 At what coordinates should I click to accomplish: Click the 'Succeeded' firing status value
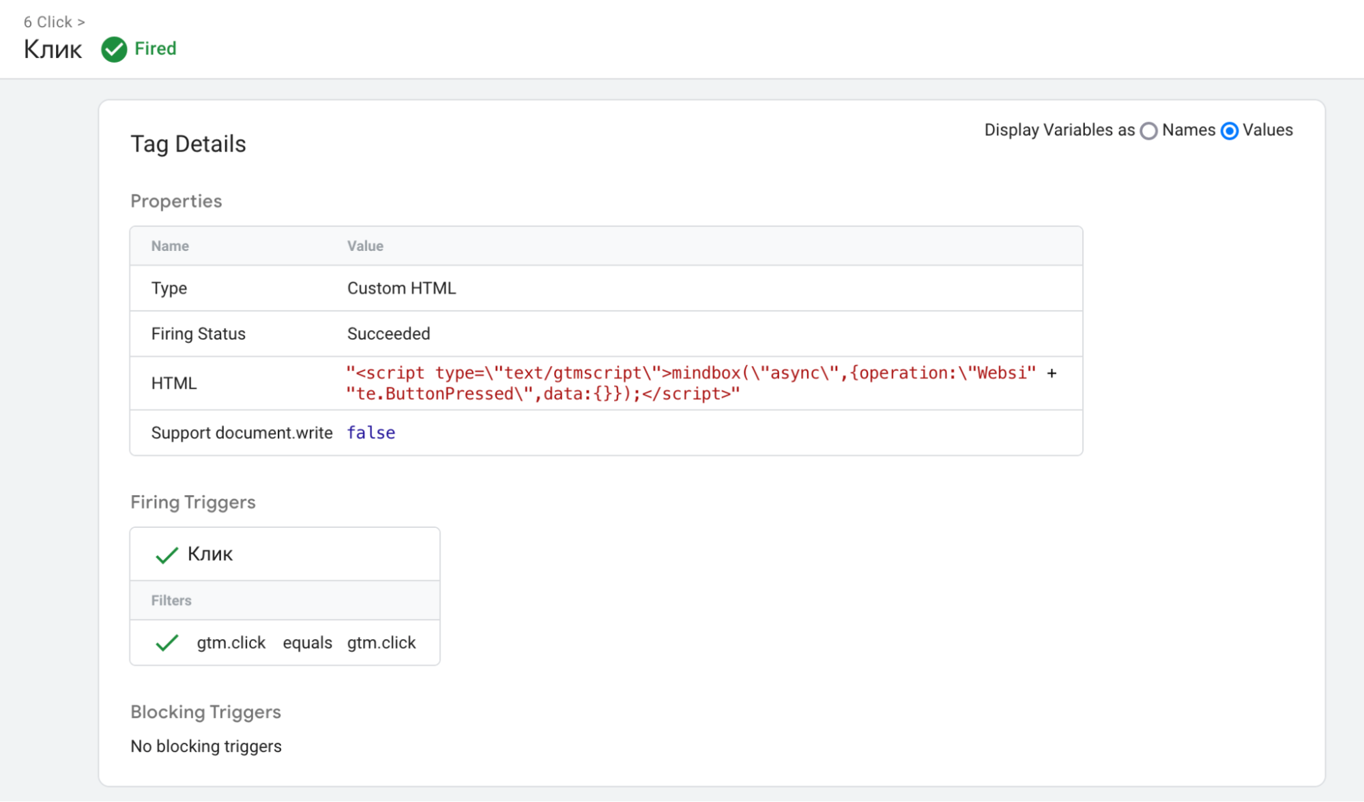[x=388, y=334]
